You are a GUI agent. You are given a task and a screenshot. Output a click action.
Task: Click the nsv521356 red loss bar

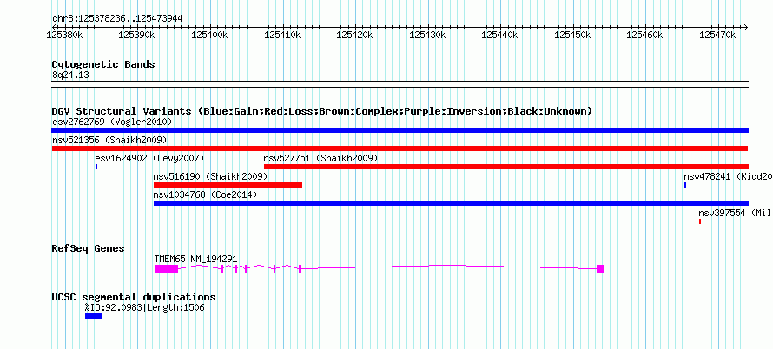tap(400, 148)
